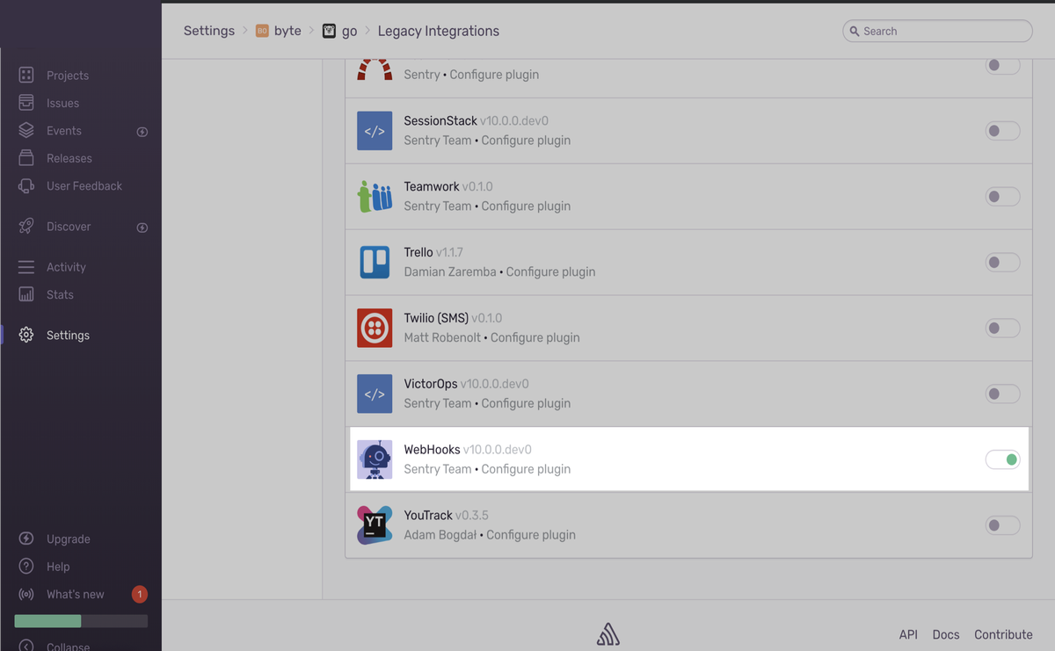Click the Sentry logo in footer

(x=608, y=634)
